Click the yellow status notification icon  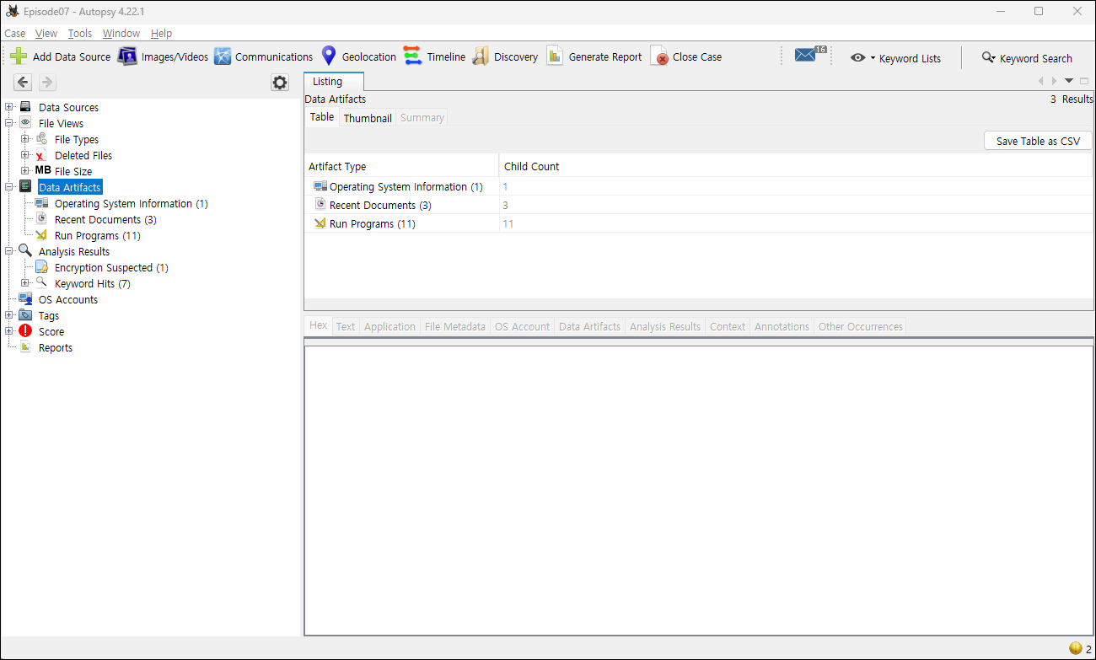click(x=1075, y=648)
